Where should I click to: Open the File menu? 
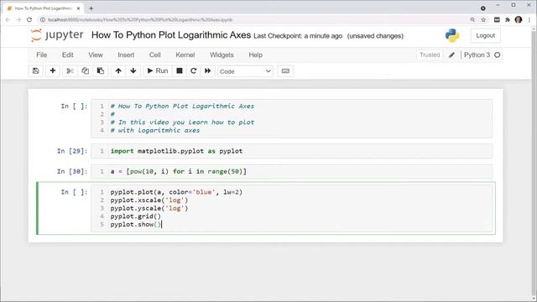[x=41, y=55]
